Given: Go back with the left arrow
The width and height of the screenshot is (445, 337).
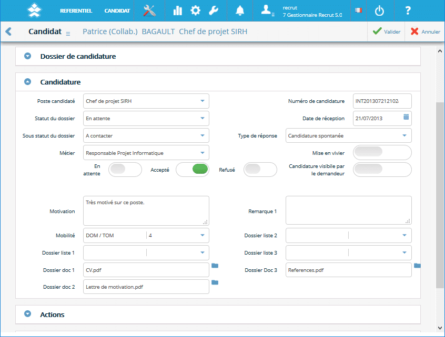Looking at the screenshot, I should 8,31.
